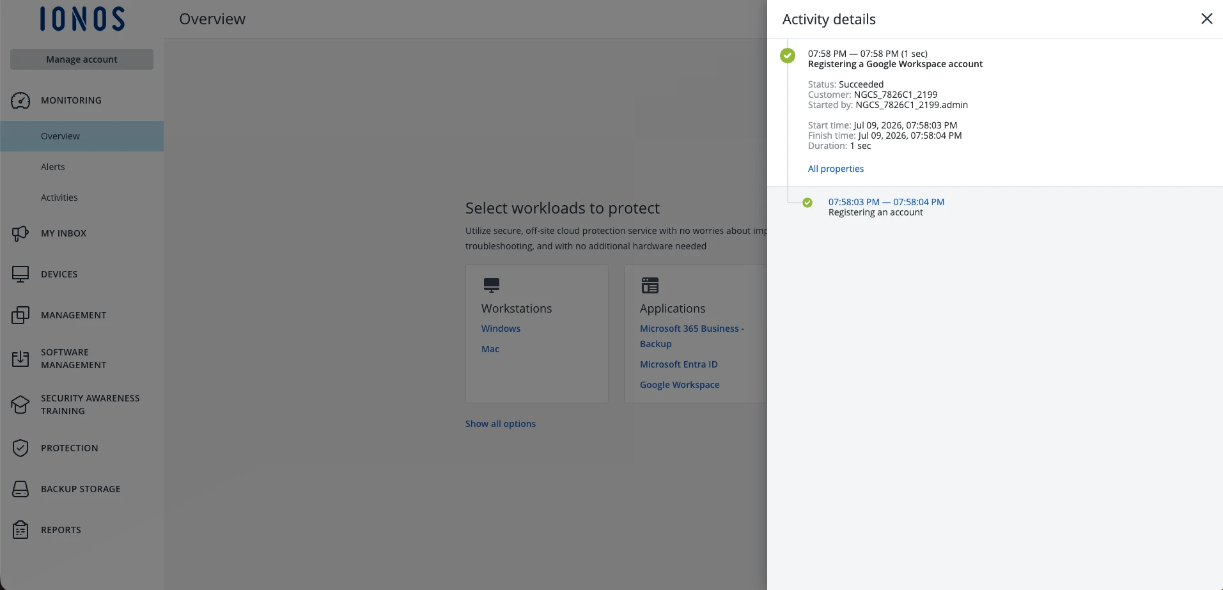Viewport: 1223px width, 590px height.
Task: Click the Show all options link
Action: click(501, 424)
